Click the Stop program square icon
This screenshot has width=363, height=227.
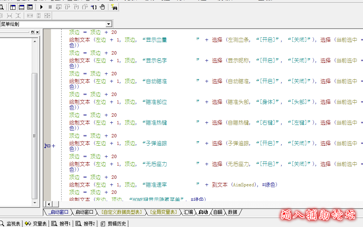[x=50, y=7]
